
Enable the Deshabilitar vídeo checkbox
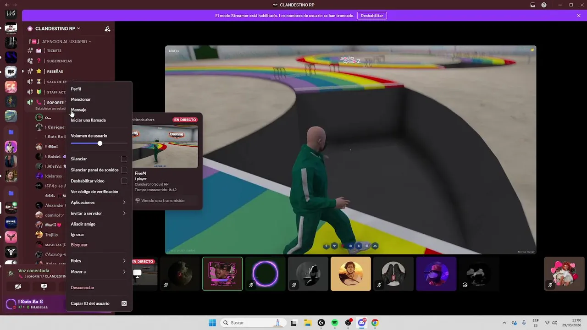pyautogui.click(x=124, y=181)
